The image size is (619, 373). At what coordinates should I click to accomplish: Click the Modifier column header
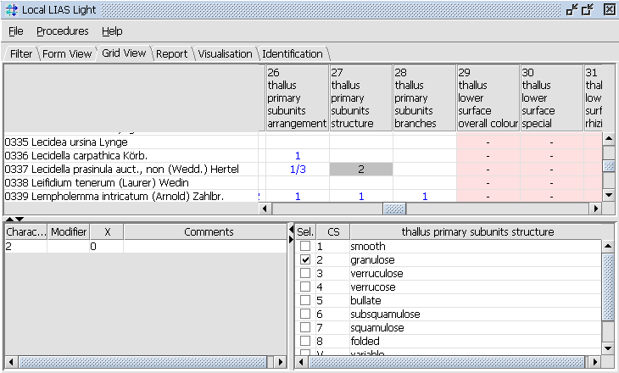tap(69, 231)
